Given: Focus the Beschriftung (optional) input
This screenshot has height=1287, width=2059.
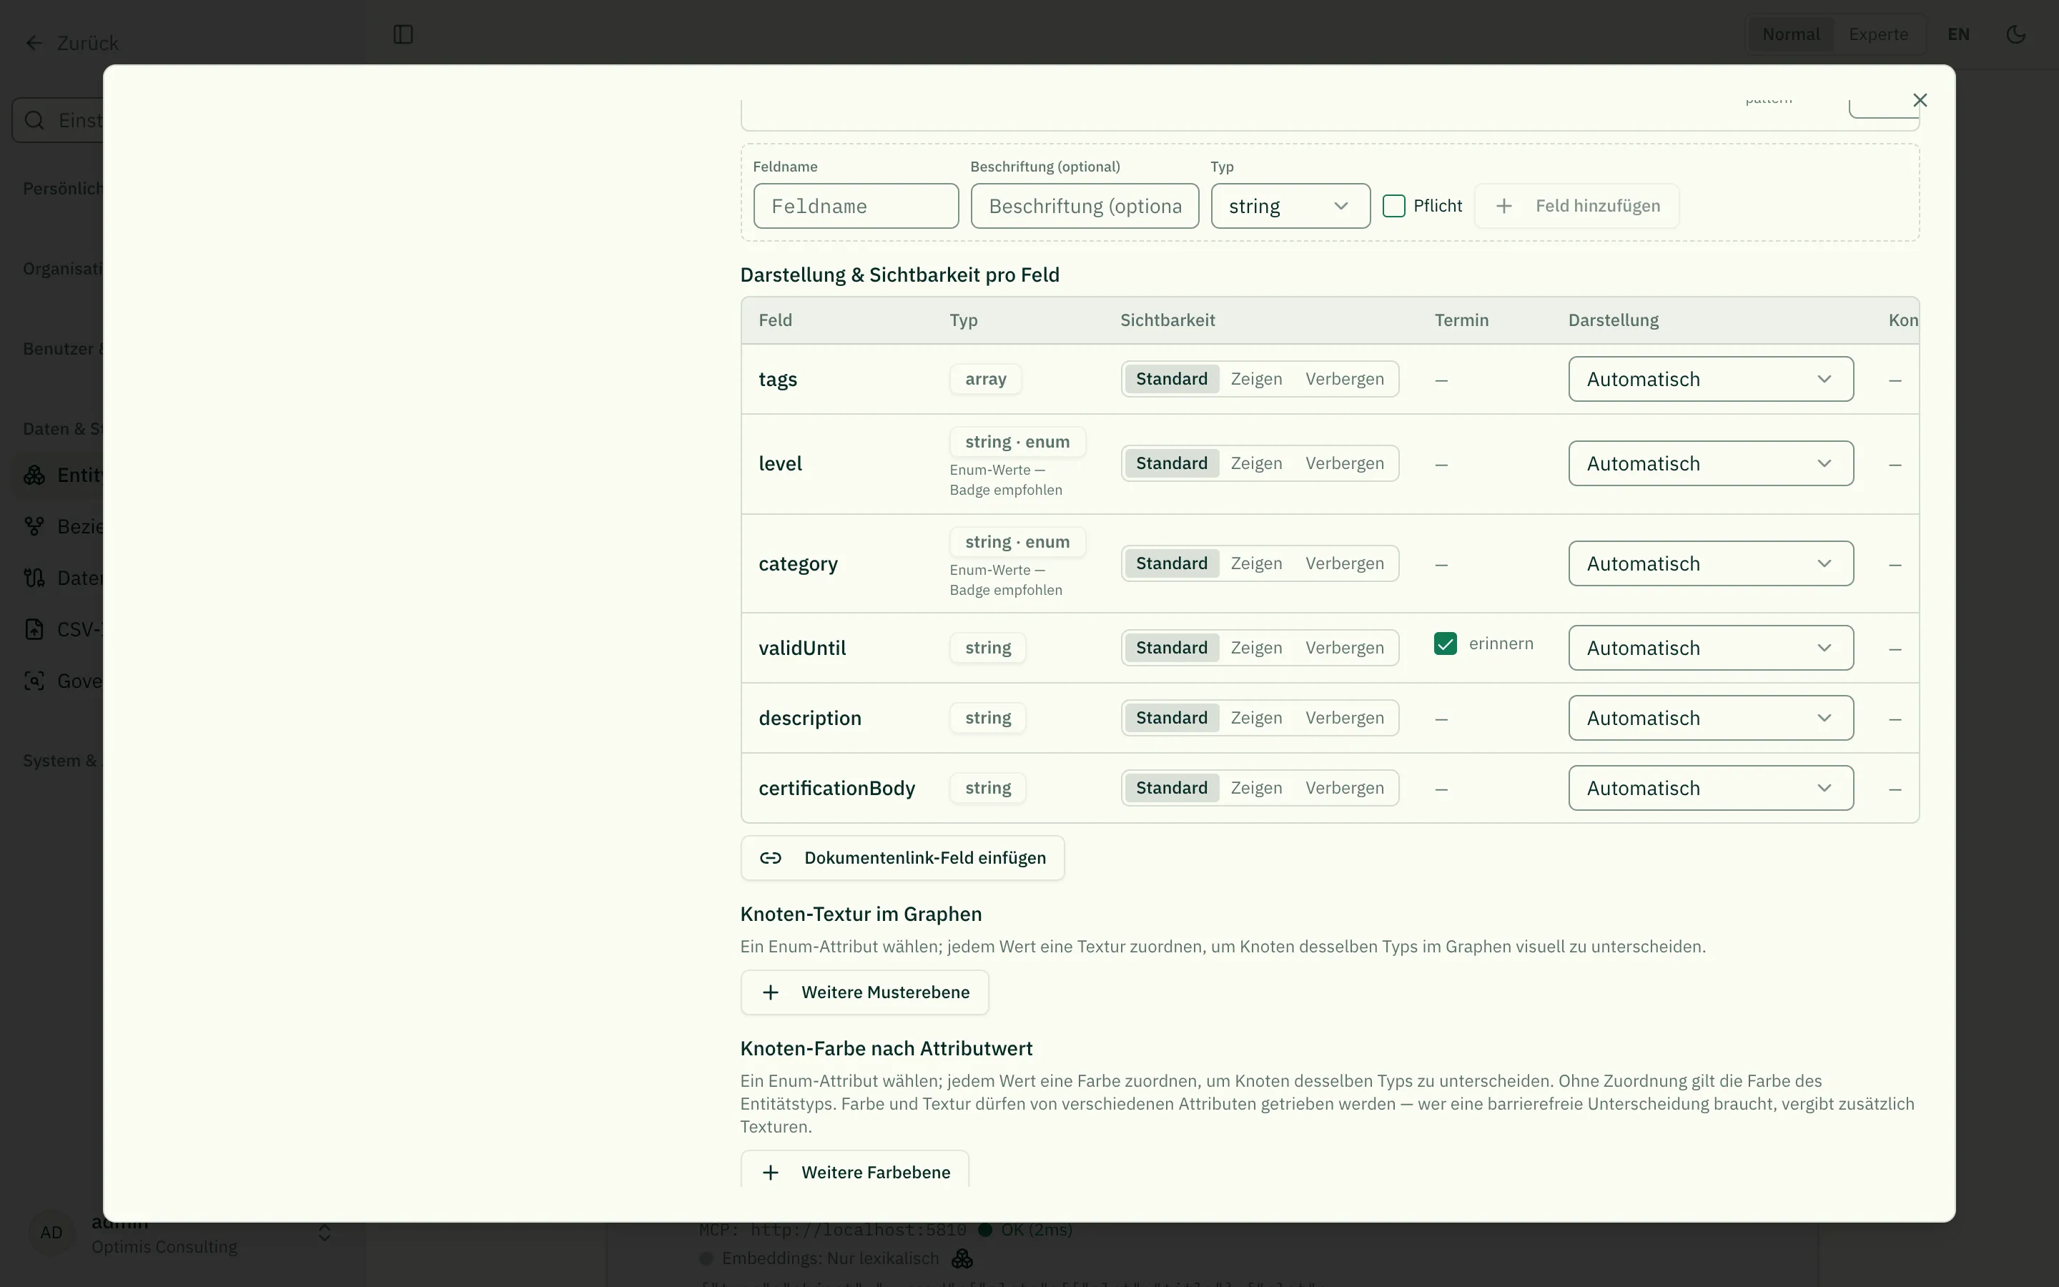Looking at the screenshot, I should click(1085, 206).
